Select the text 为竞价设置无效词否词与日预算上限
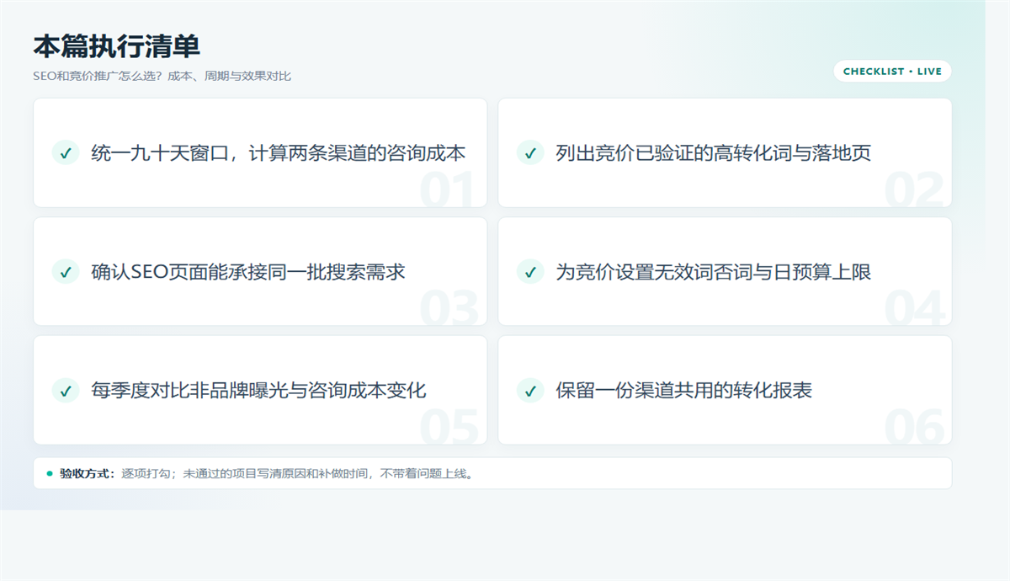Image resolution: width=1010 pixels, height=581 pixels. (x=714, y=272)
